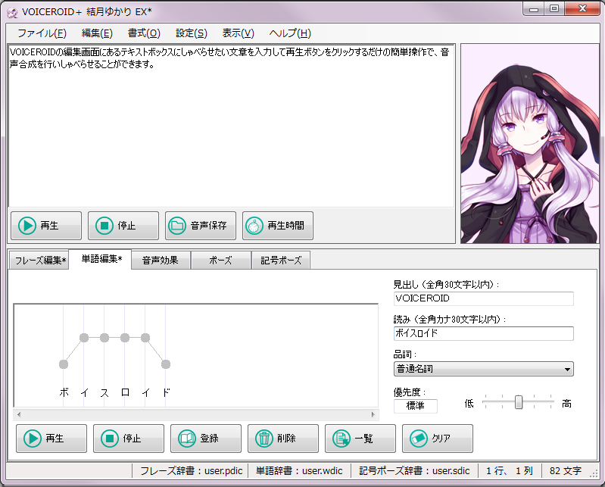Maximize the VOICEROID window

tap(554, 9)
